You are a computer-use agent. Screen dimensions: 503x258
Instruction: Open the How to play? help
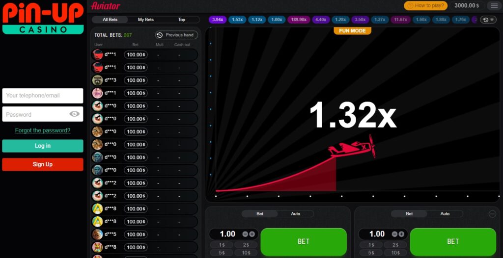[426, 5]
